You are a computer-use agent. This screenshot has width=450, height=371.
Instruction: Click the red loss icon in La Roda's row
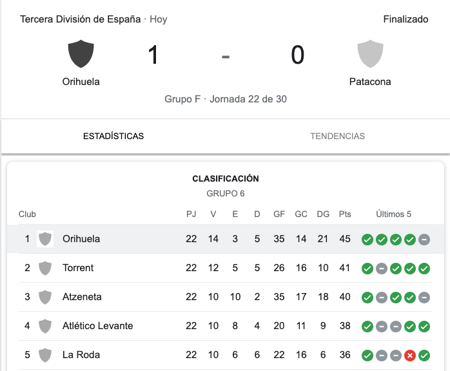click(x=410, y=356)
